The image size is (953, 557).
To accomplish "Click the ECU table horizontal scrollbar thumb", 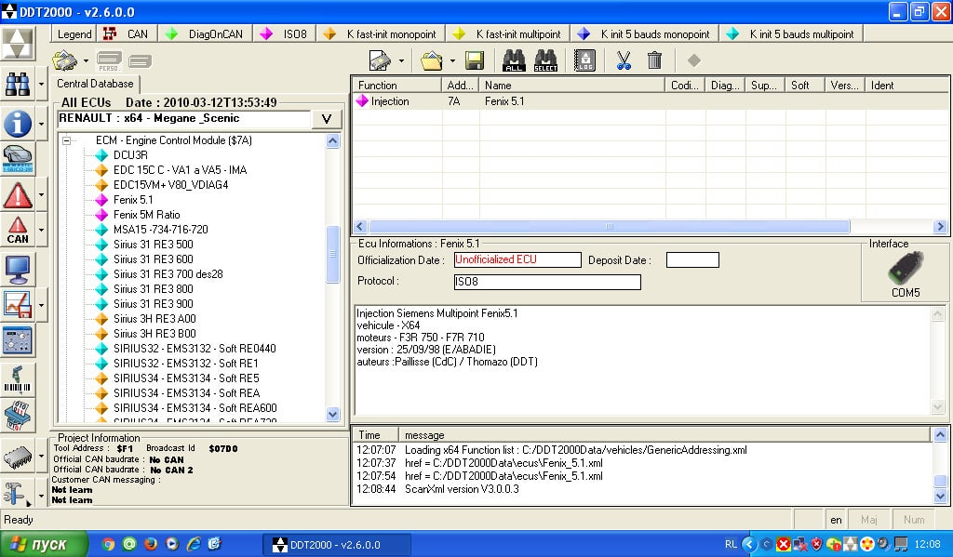I will tap(609, 227).
